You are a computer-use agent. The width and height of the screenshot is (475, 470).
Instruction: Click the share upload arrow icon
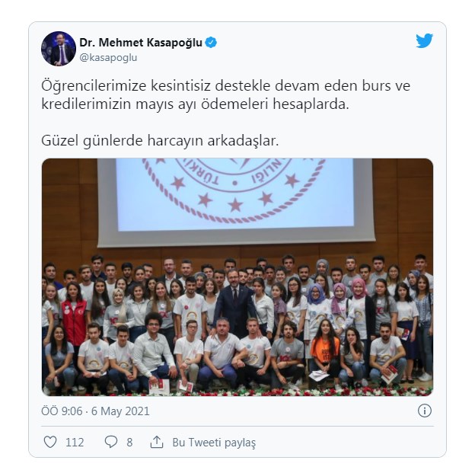[157, 442]
